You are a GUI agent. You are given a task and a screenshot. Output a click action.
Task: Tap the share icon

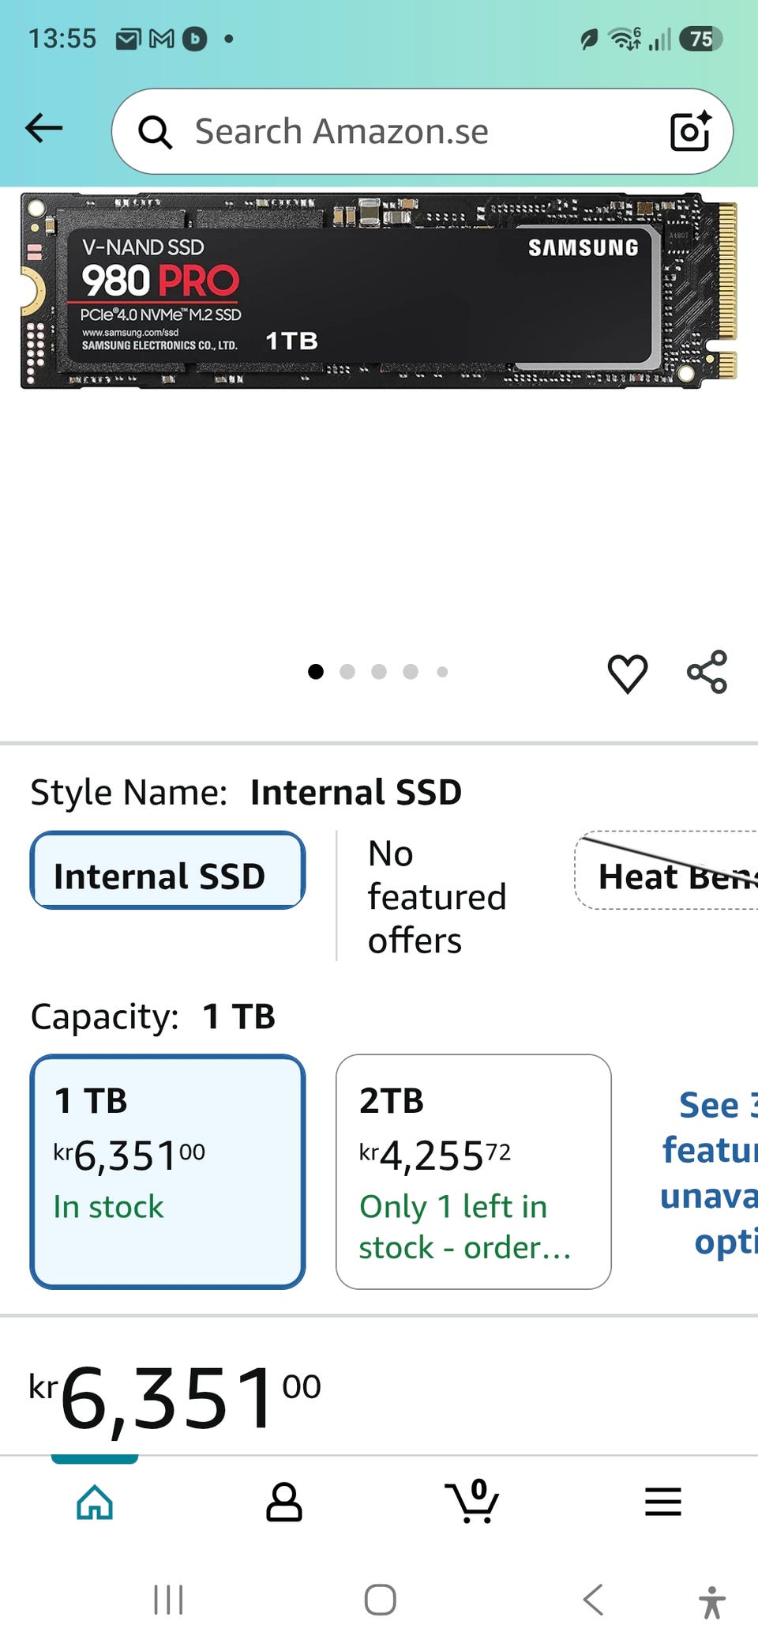click(x=707, y=673)
